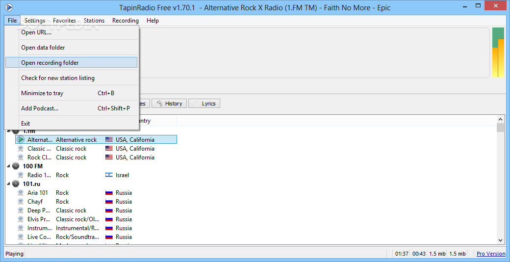The width and height of the screenshot is (510, 262).
Task: Click USA, California in Classic ... row
Action: pyautogui.click(x=135, y=148)
